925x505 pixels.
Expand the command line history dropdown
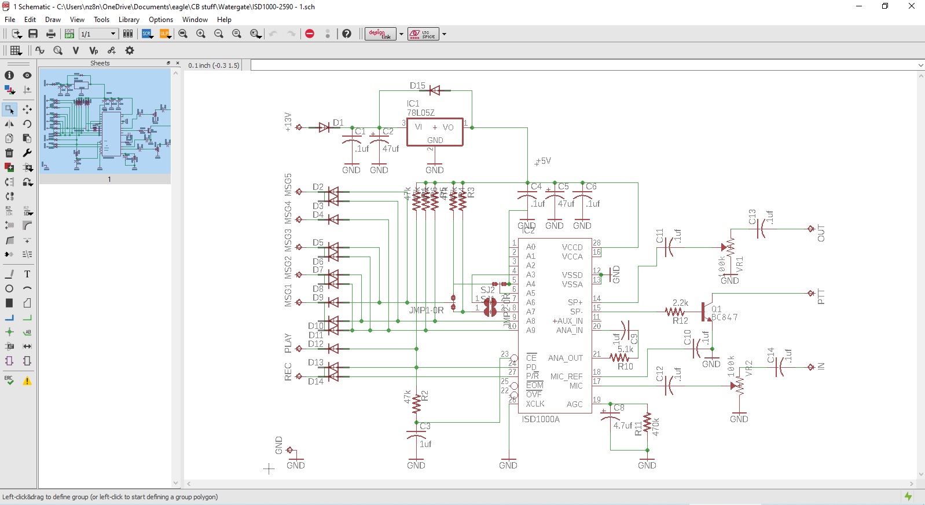coord(920,65)
